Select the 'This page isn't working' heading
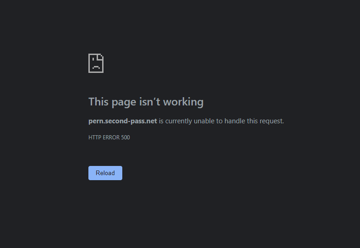This screenshot has height=248, width=360. coord(146,102)
